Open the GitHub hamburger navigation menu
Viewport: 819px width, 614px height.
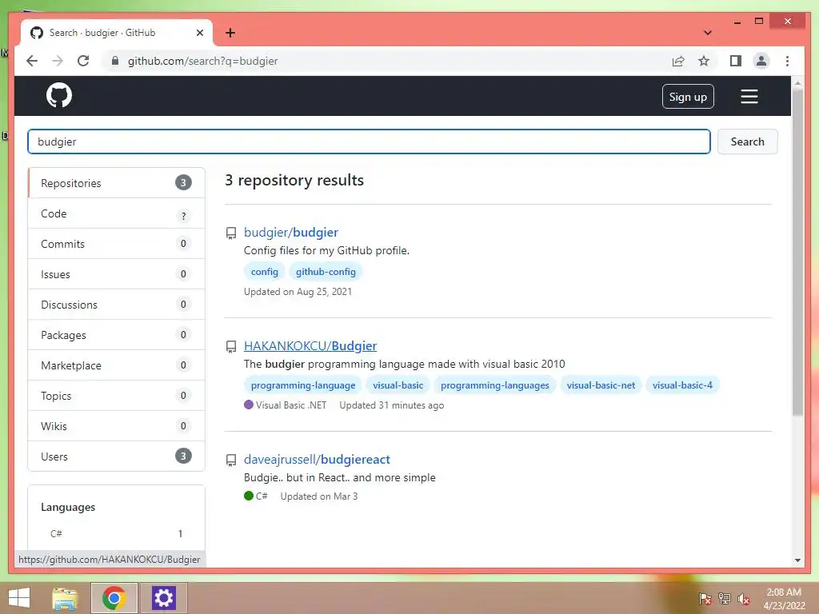[749, 97]
